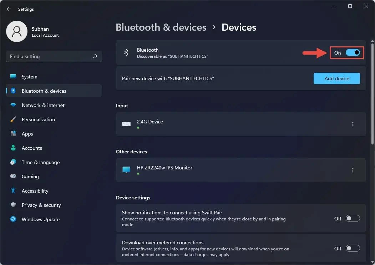Click the Input section heading
The image size is (375, 265).
click(x=122, y=106)
